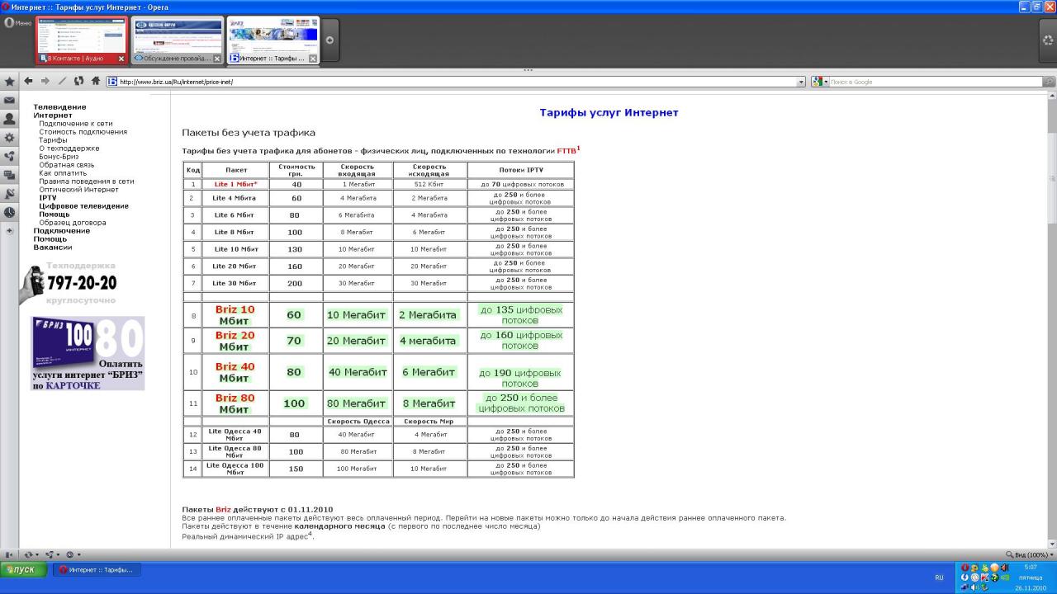Expand the address bar history dropdown

point(800,82)
